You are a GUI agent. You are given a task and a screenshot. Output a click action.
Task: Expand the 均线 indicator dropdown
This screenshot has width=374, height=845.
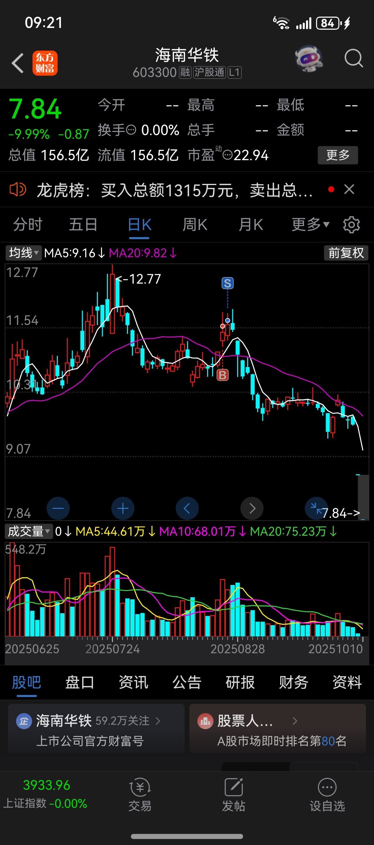tap(24, 253)
